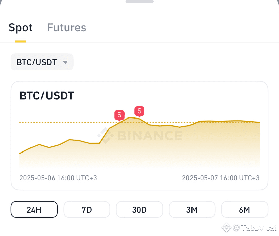Click the chart start date 2025-05-06 label
Viewport: 279px width, 236px height.
pyautogui.click(x=58, y=178)
